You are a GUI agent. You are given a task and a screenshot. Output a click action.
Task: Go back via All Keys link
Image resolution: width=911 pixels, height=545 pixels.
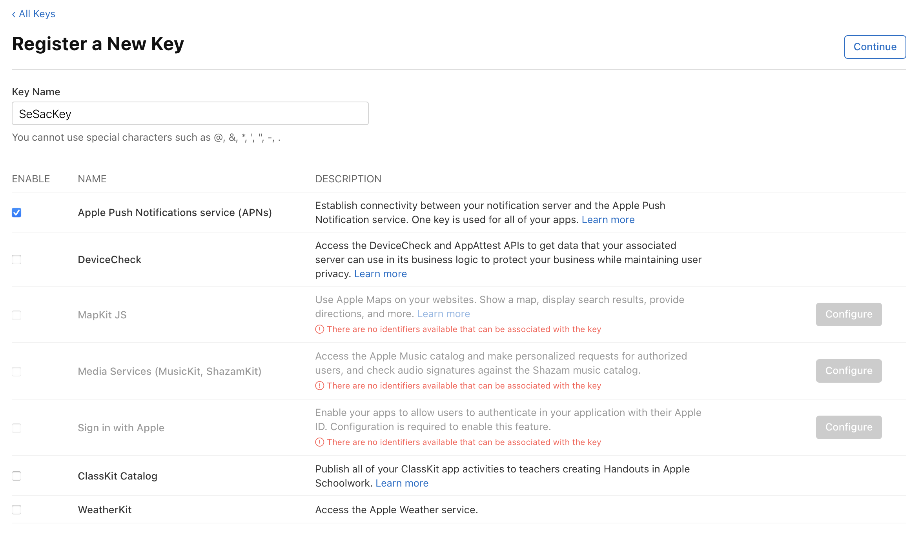pyautogui.click(x=34, y=14)
